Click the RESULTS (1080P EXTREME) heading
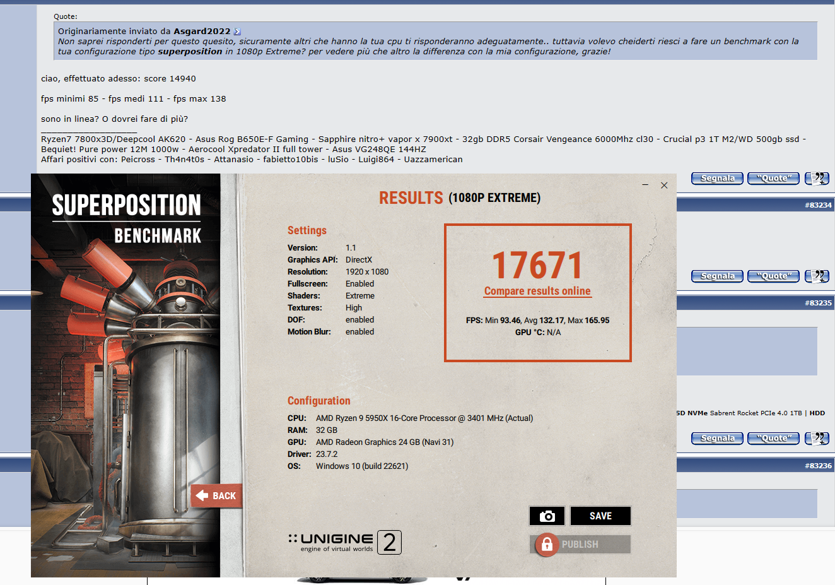 tap(460, 198)
